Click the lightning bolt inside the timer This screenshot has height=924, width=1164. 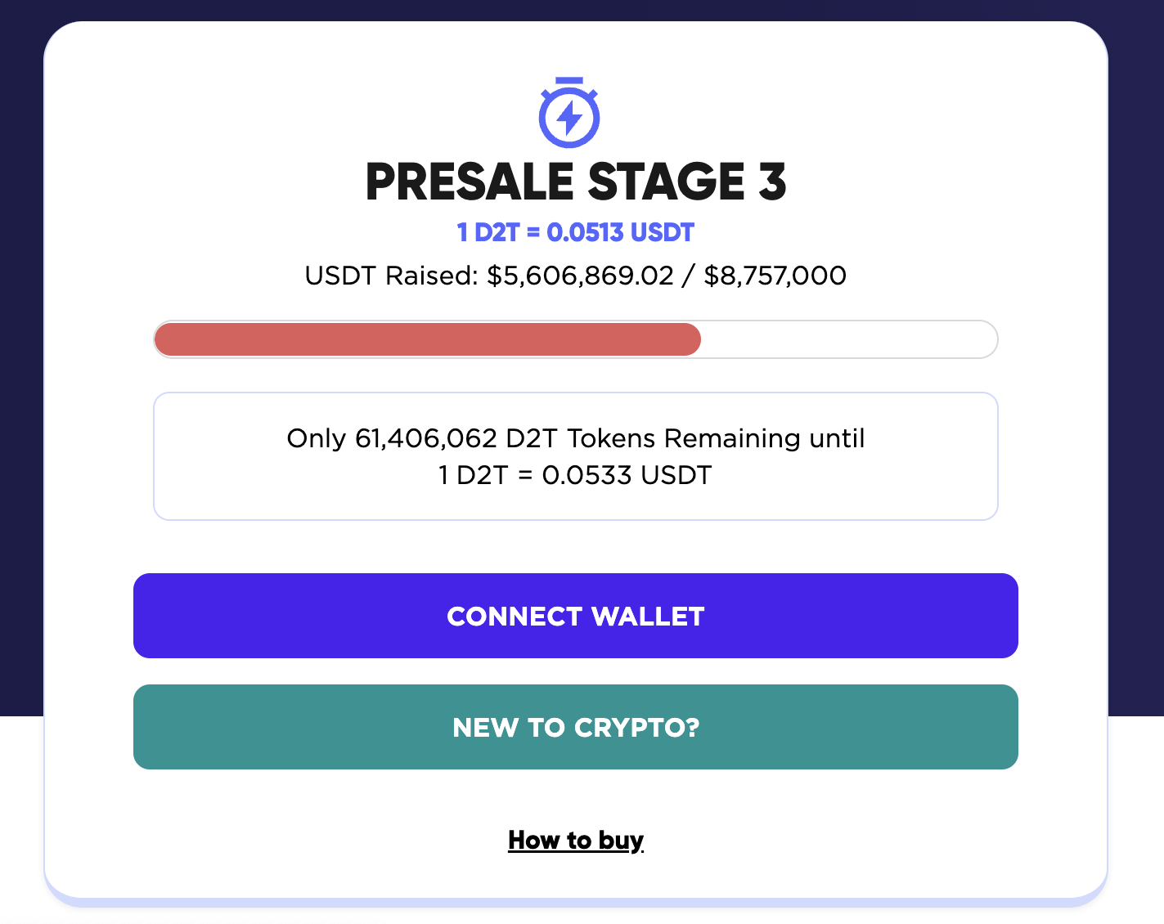pos(569,119)
